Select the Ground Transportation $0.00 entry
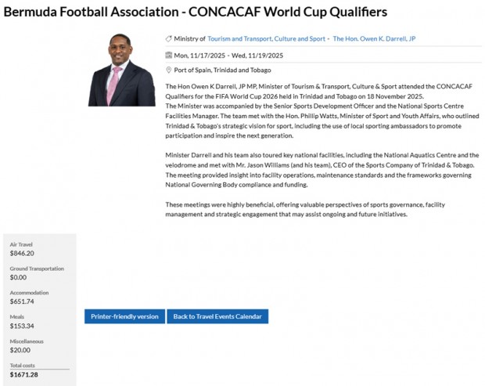Viewport: 485px width, 386px height. click(37, 273)
